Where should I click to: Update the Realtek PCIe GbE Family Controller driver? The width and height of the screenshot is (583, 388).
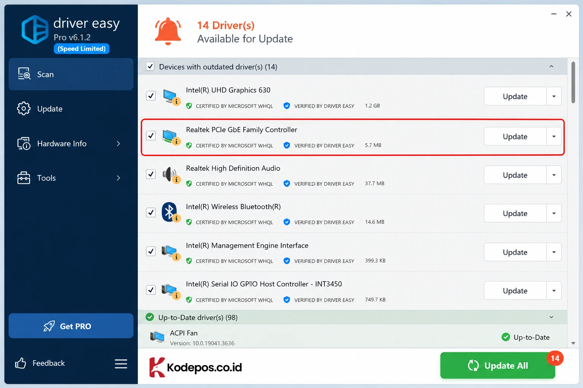[515, 136]
